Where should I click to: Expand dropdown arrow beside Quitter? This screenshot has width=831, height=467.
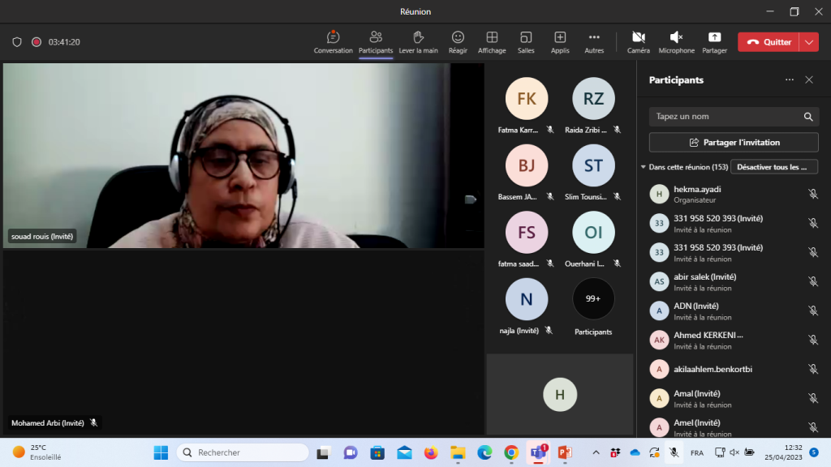click(809, 42)
